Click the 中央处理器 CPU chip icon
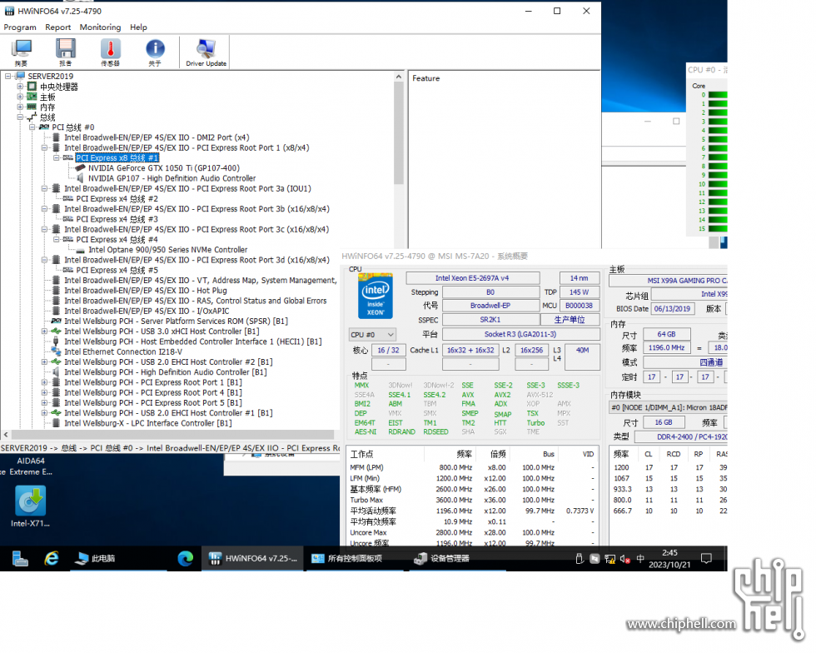Viewport: 816px width, 653px height. tap(32, 87)
